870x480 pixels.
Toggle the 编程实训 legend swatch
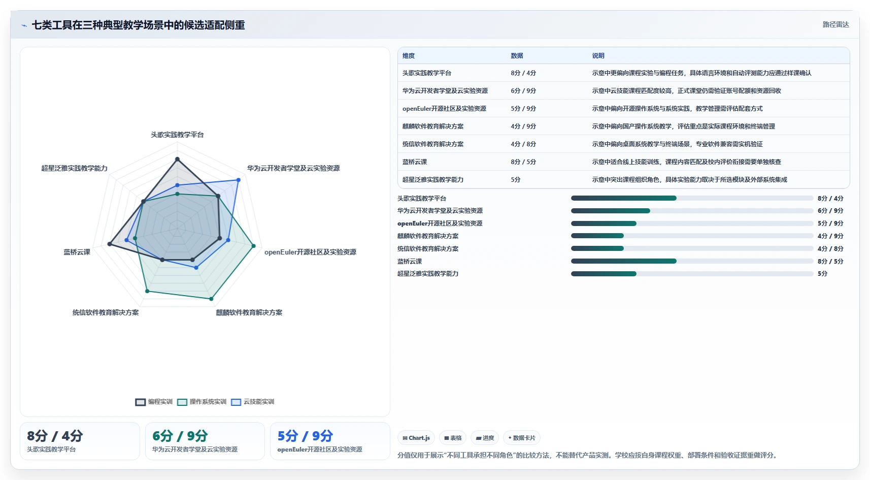coord(141,402)
